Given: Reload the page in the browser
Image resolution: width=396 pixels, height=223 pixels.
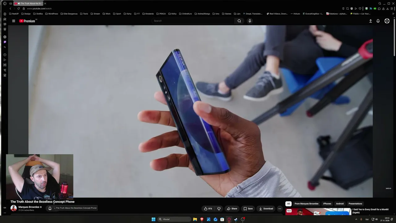Looking at the screenshot, I should [19, 9].
